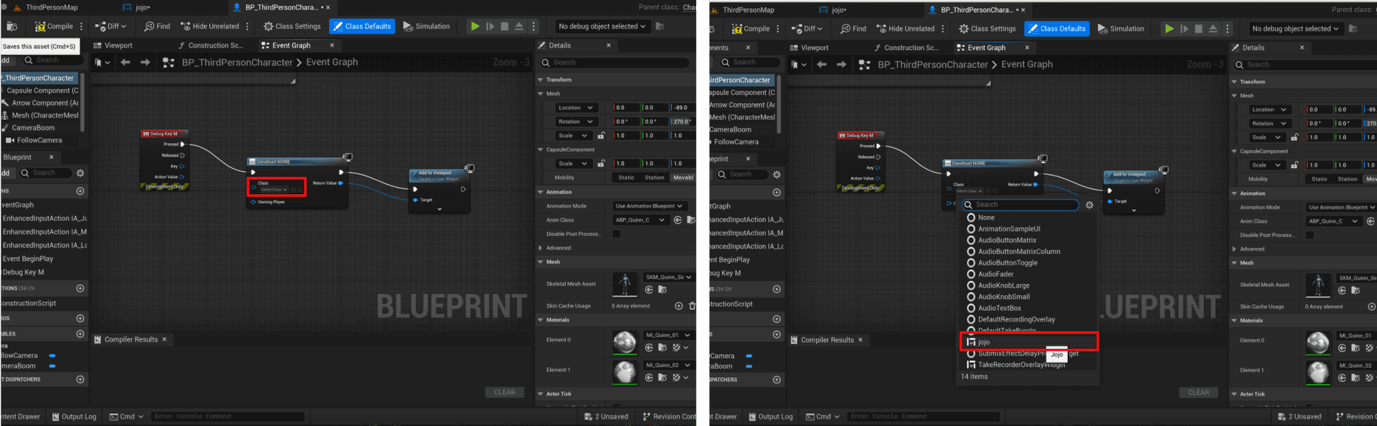Select FollowCamera component in left screenshot
The height and width of the screenshot is (426, 1377).
(x=40, y=140)
